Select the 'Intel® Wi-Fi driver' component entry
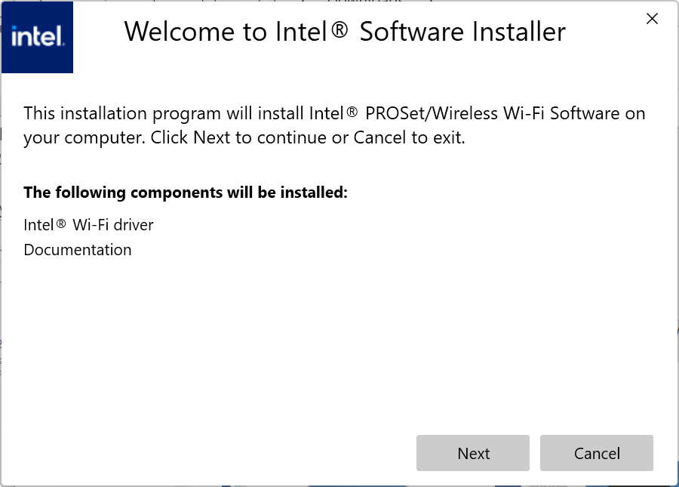The width and height of the screenshot is (679, 487). pyautogui.click(x=88, y=225)
